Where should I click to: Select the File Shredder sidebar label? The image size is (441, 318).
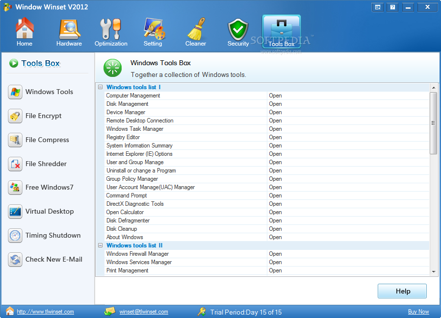pos(46,164)
